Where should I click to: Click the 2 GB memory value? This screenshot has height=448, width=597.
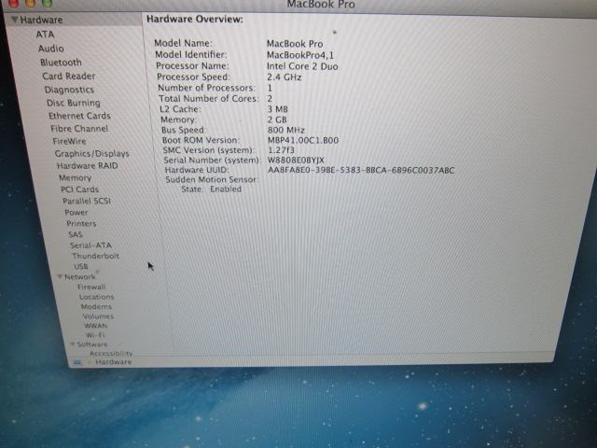coord(277,119)
